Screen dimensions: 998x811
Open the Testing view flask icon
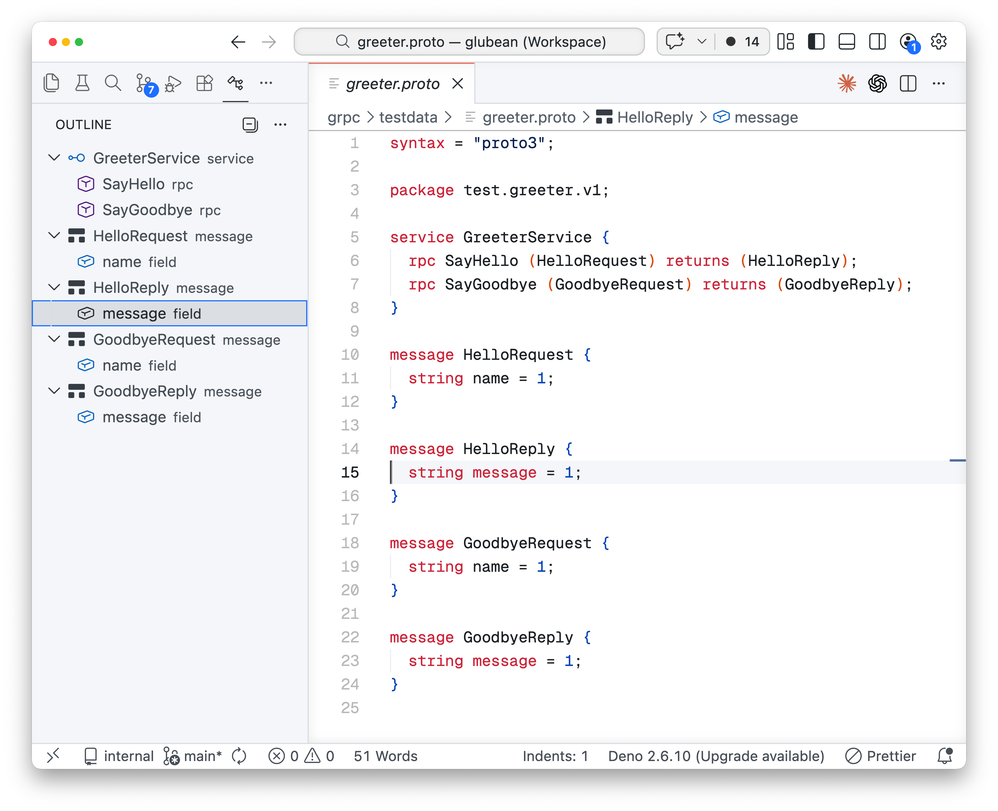82,83
